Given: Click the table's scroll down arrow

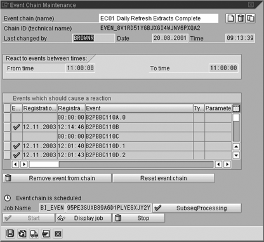Looking at the screenshot, I should (236, 155).
